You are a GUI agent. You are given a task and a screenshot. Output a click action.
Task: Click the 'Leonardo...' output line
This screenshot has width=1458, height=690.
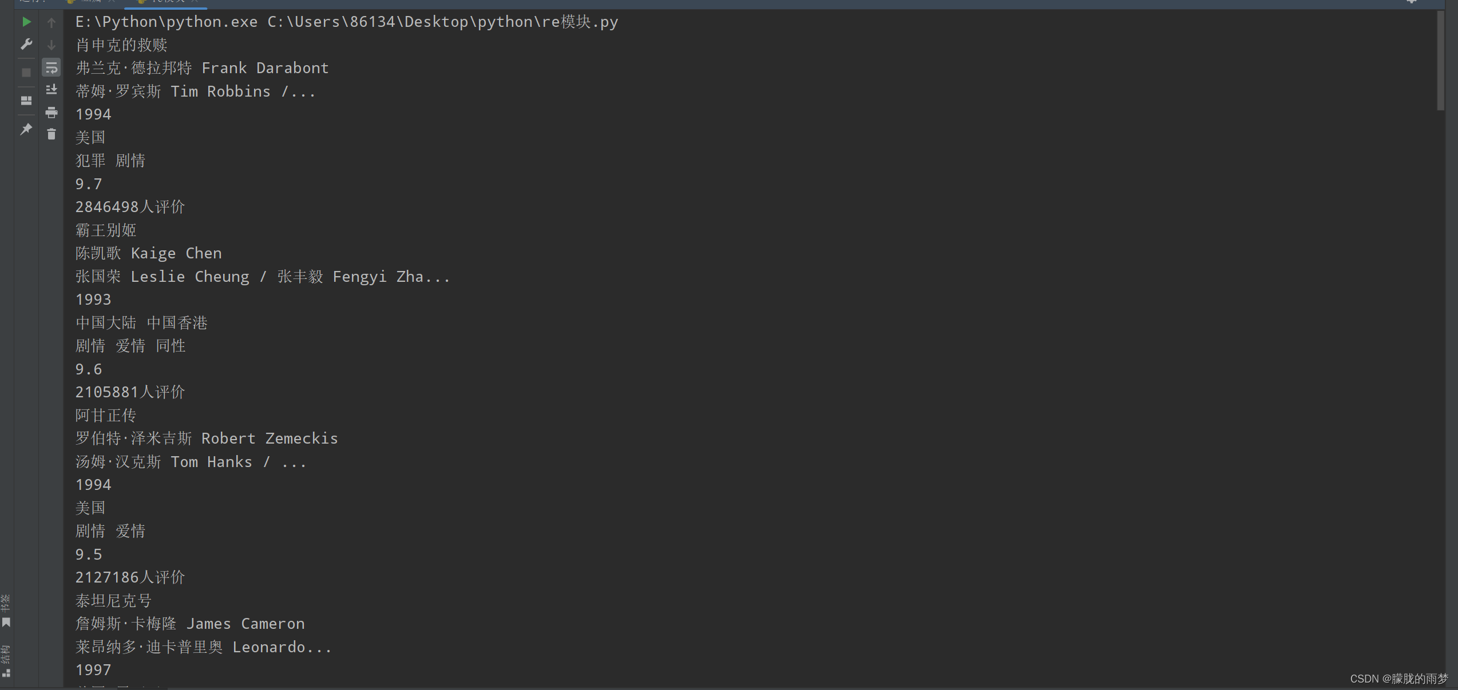pyautogui.click(x=204, y=647)
